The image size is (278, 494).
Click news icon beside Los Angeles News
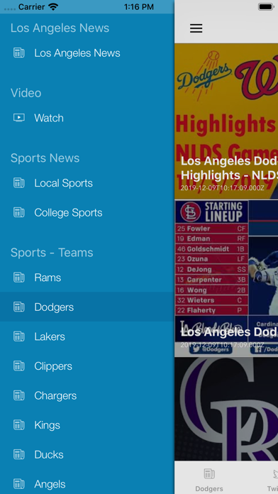click(19, 53)
